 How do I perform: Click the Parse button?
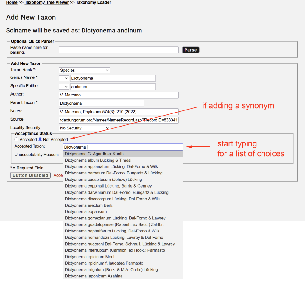191,50
